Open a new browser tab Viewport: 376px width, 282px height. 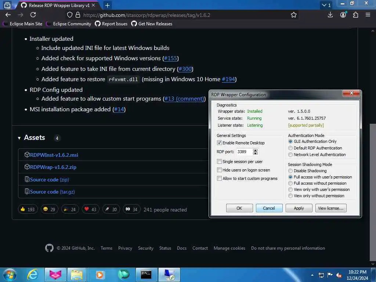[108, 5]
